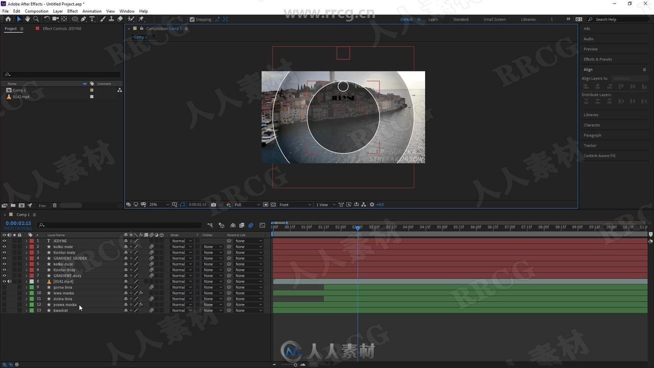Hide the kolko male layer
Screen dimensions: 654x368
4,246
